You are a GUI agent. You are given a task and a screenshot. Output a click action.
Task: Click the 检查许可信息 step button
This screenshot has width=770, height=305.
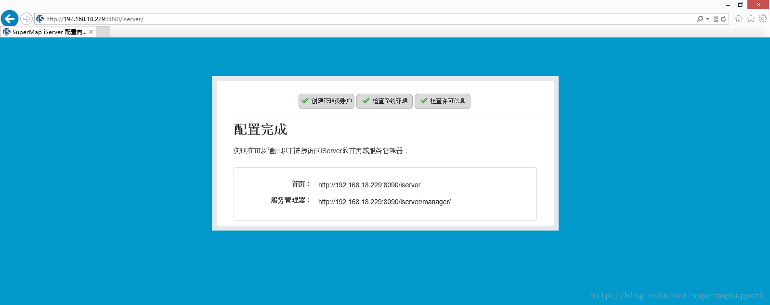[x=443, y=101]
